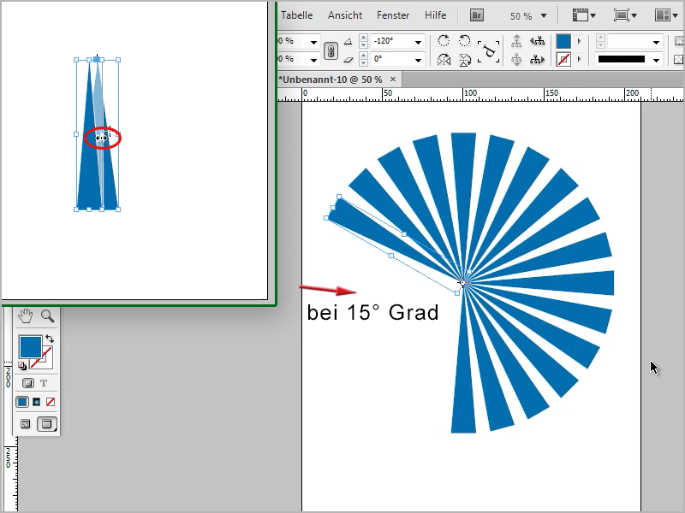Flip vertical icon

[465, 60]
